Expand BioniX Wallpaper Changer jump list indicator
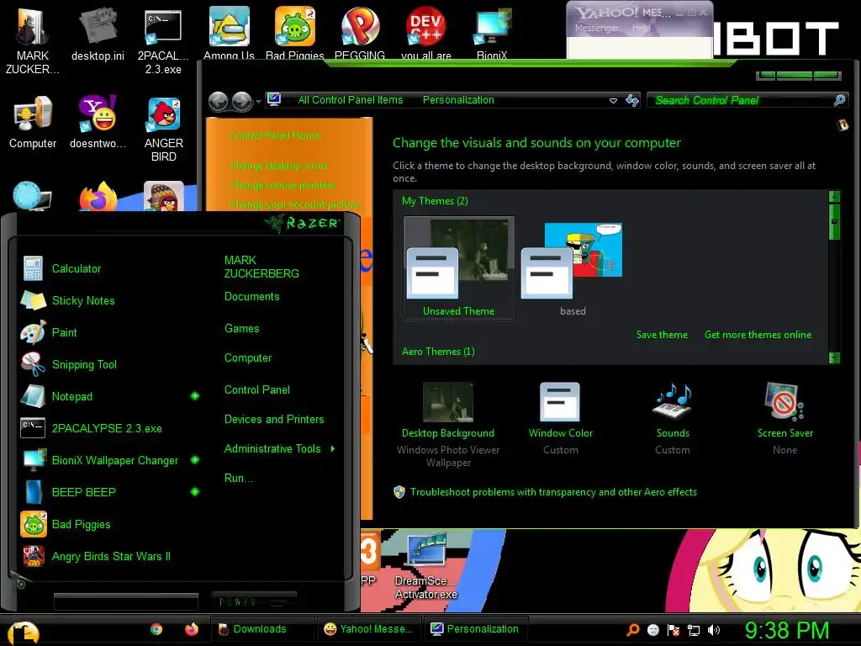This screenshot has width=861, height=646. click(x=195, y=460)
